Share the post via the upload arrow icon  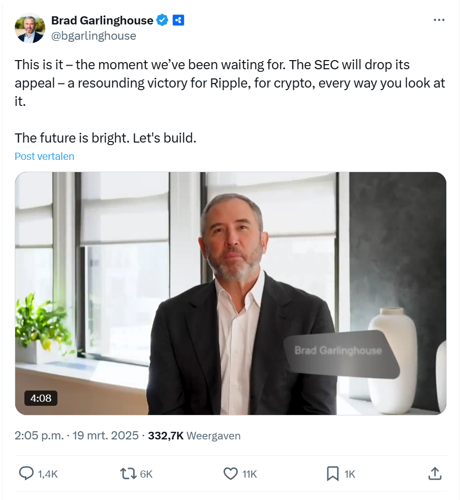click(435, 474)
